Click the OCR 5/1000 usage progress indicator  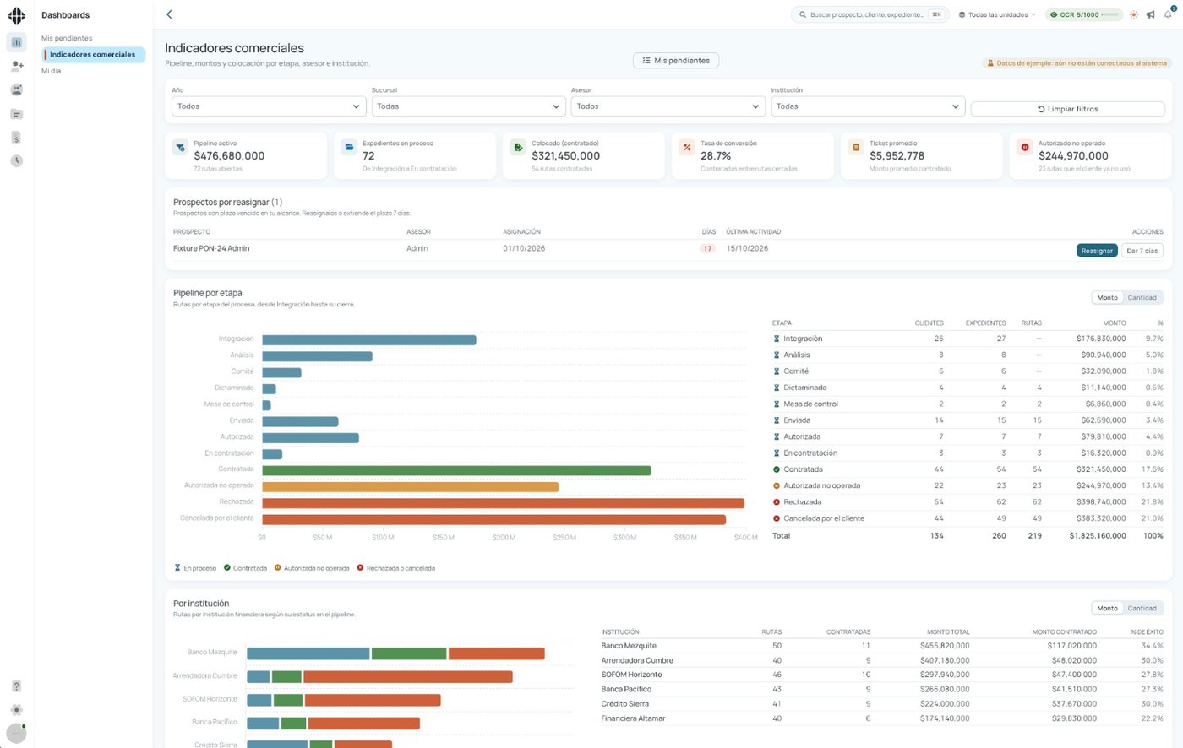pos(1085,14)
